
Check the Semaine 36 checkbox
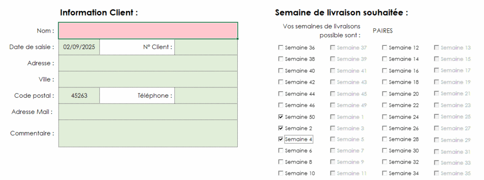click(x=281, y=48)
